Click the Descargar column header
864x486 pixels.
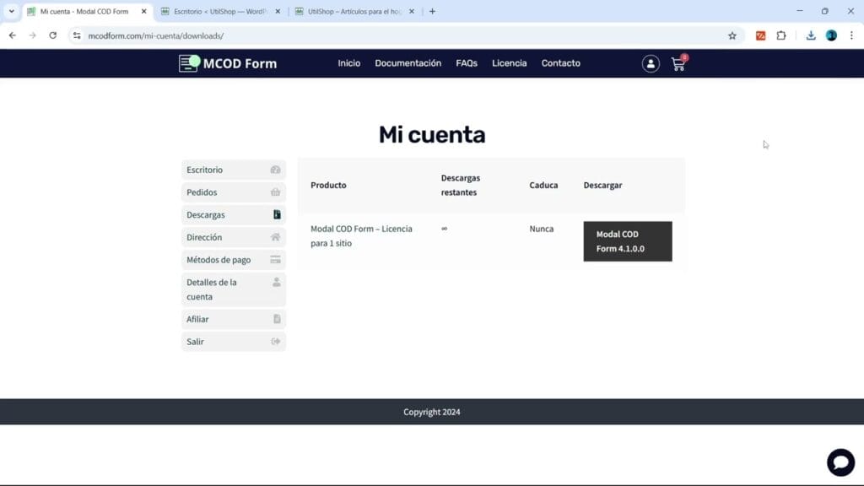(x=602, y=185)
